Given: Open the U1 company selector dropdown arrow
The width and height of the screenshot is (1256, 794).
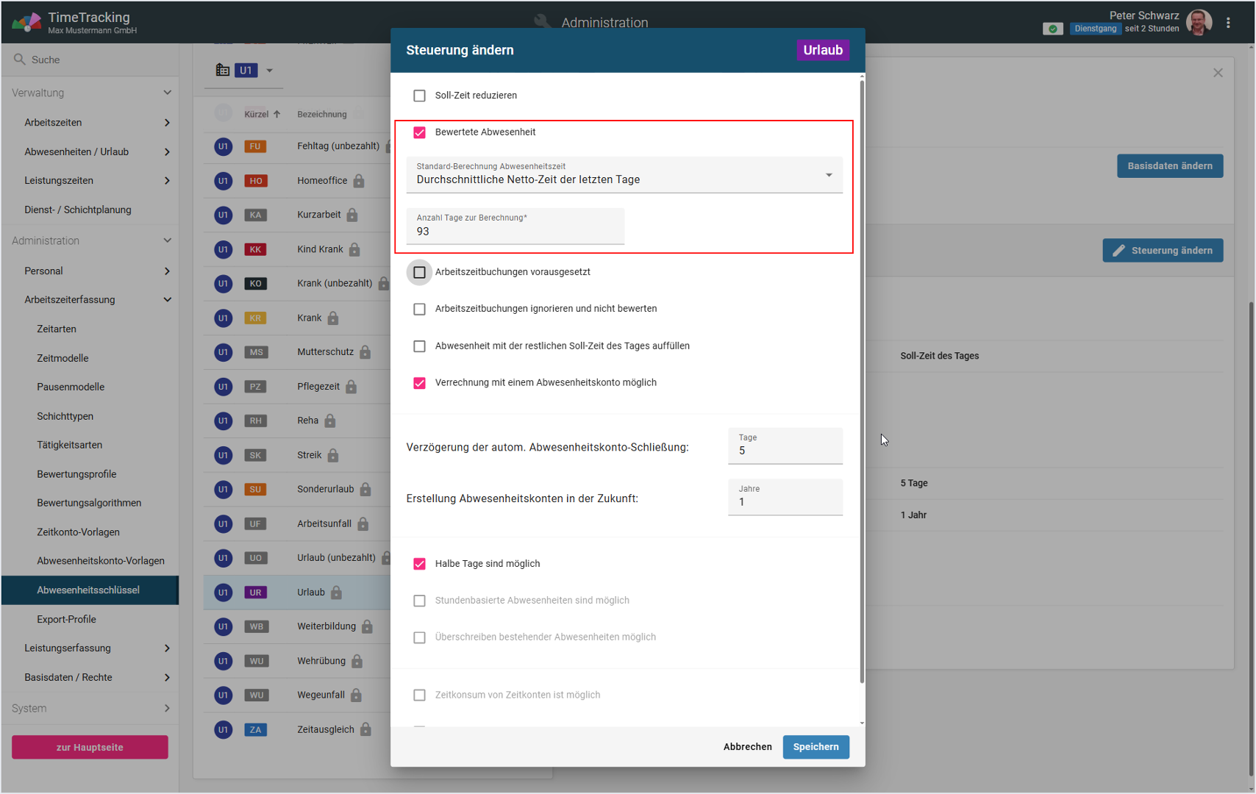Looking at the screenshot, I should click(x=270, y=71).
